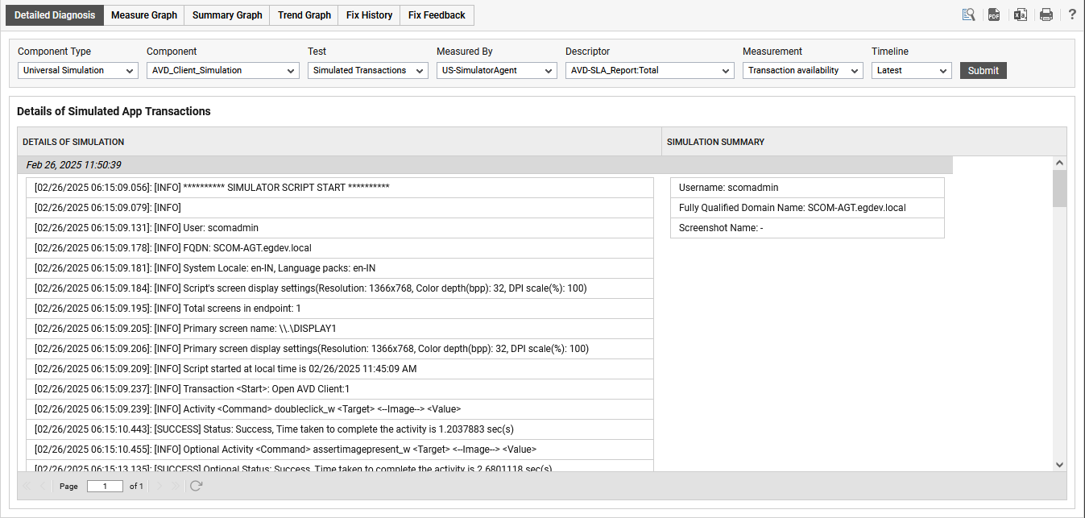Open the detailed search magnifier icon
The height and width of the screenshot is (518, 1085).
coord(969,15)
